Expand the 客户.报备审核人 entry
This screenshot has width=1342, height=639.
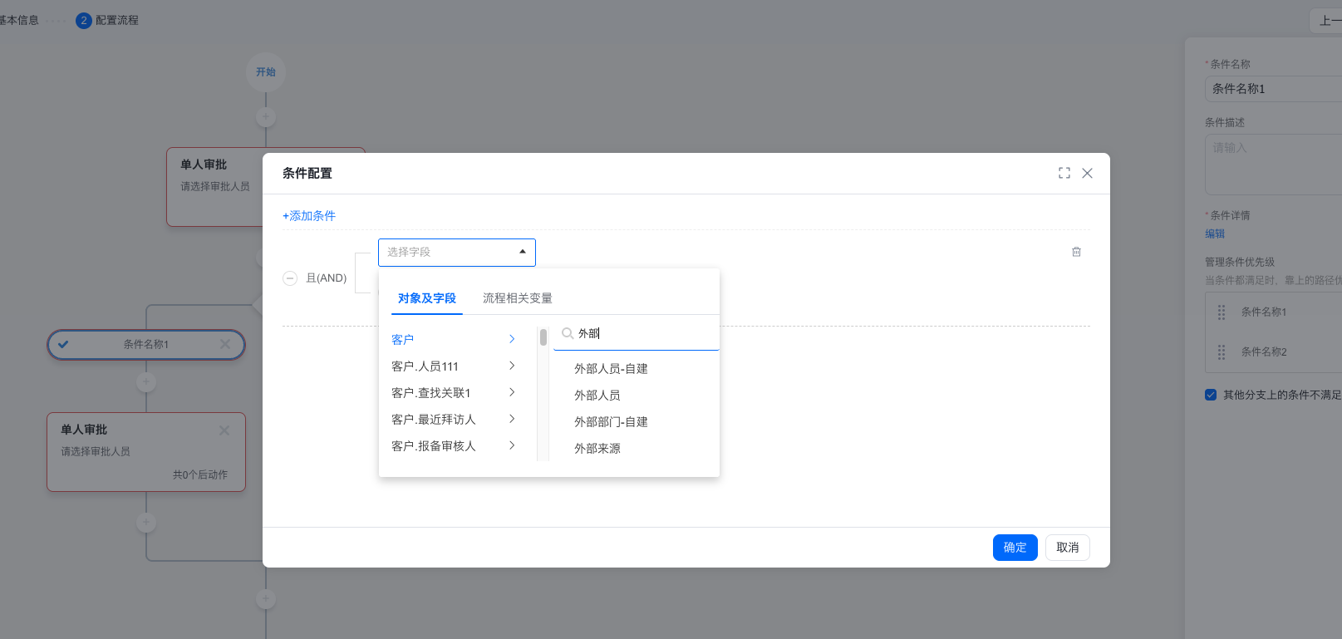click(454, 446)
